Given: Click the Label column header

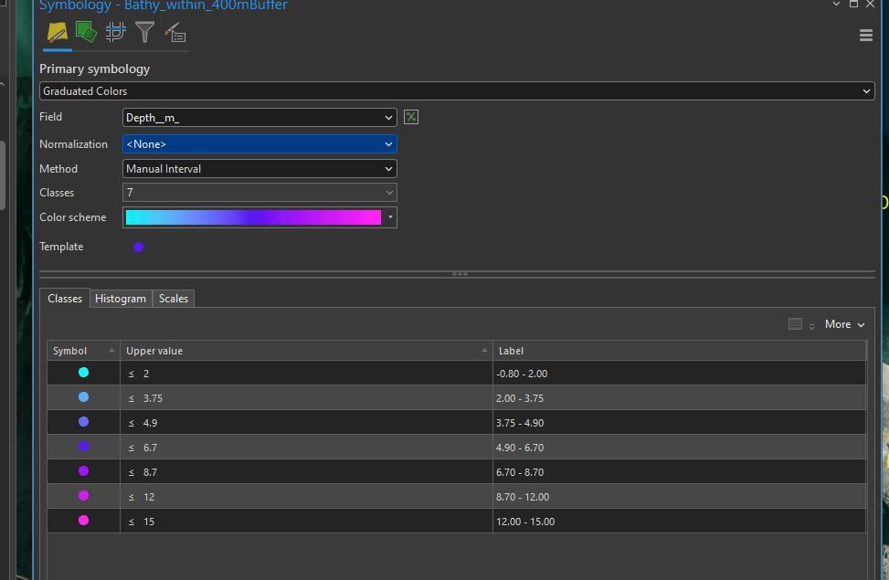Looking at the screenshot, I should click(679, 351).
